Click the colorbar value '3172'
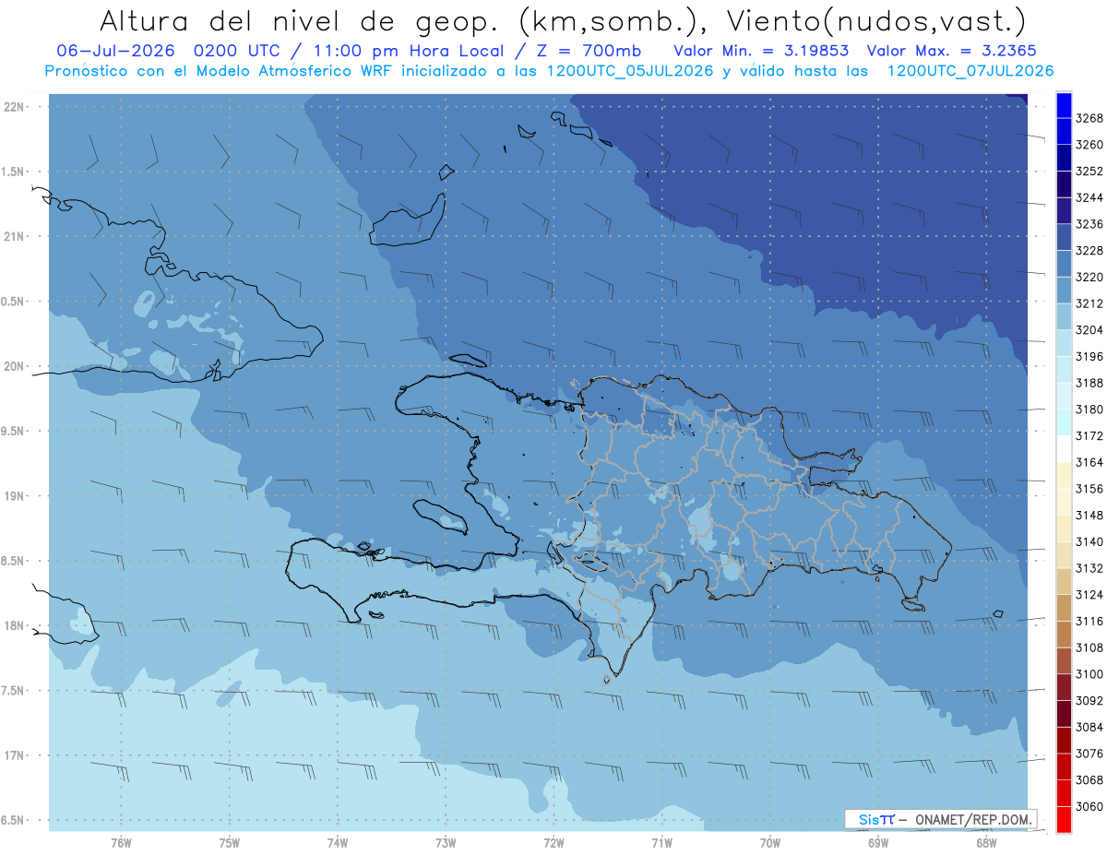The height and width of the screenshot is (855, 1107). click(1089, 436)
